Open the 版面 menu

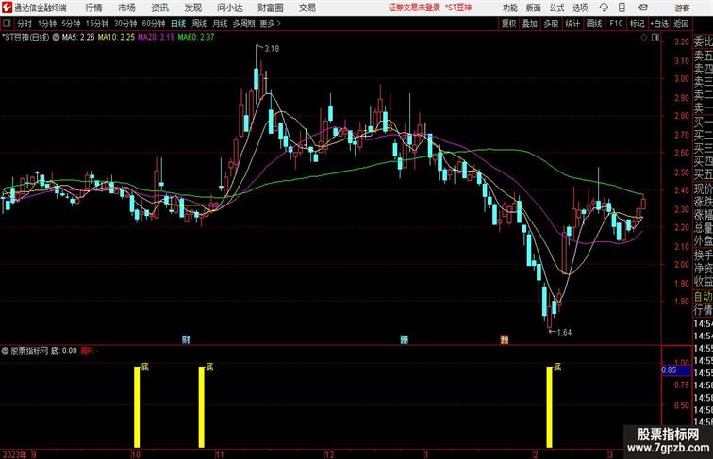534,8
